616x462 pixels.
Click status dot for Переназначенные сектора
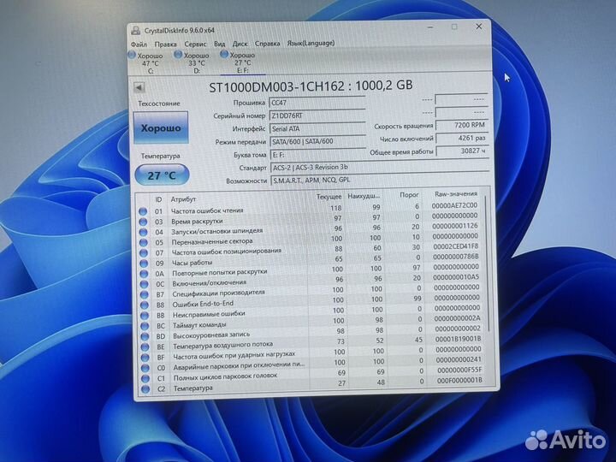[144, 242]
